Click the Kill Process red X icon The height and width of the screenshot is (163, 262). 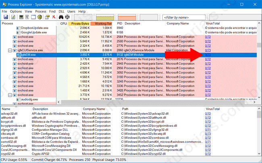pyautogui.click(x=54, y=17)
